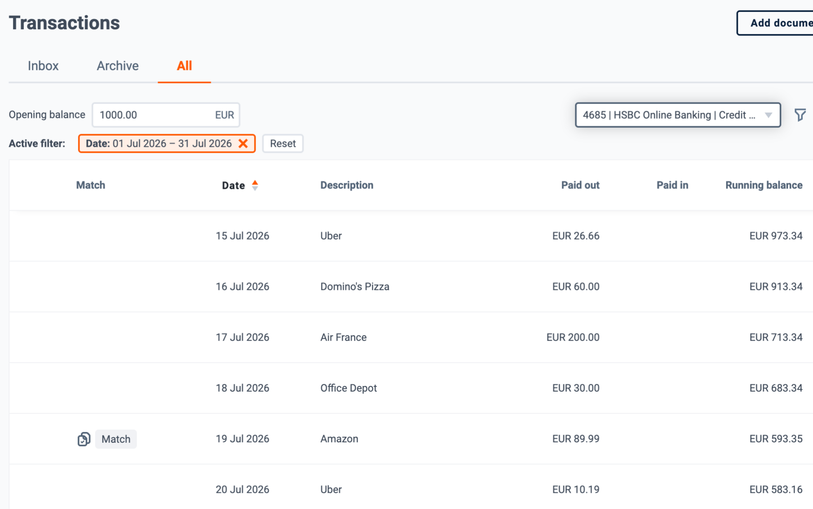Click the Running balance column header
This screenshot has width=813, height=509.
[x=764, y=185]
